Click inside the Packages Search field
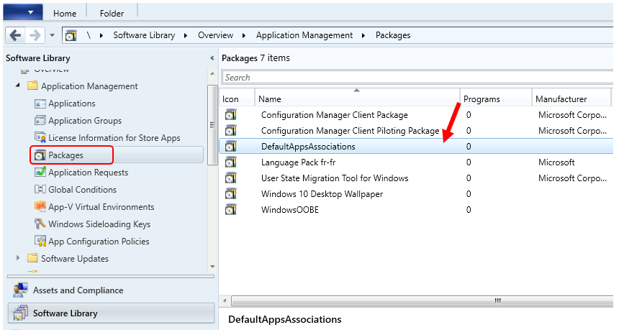 click(417, 78)
